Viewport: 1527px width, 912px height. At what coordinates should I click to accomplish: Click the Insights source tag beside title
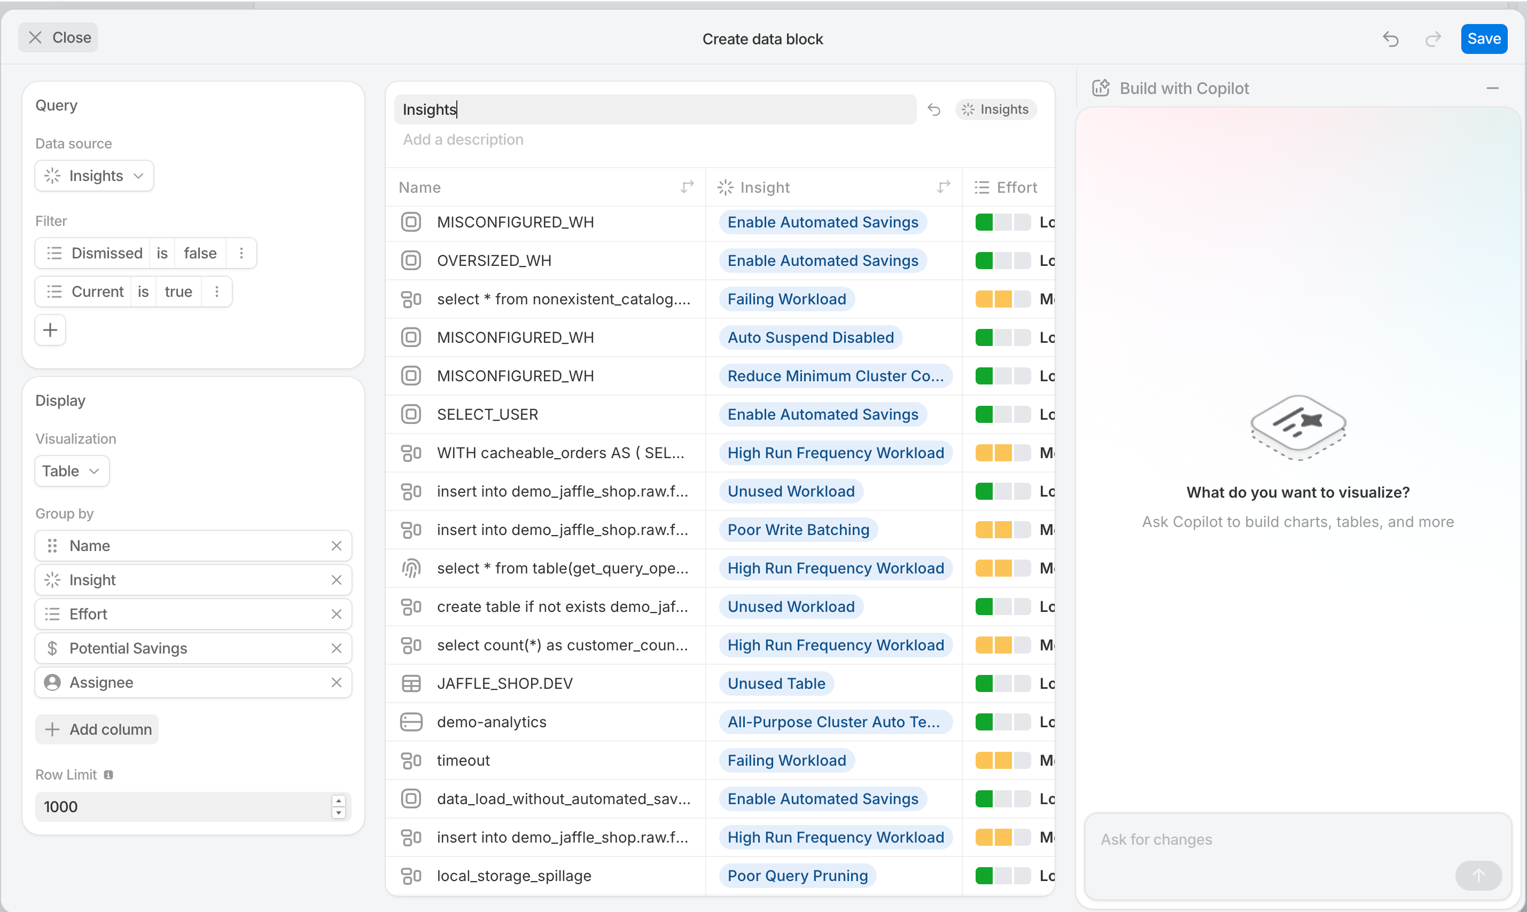[x=996, y=109]
